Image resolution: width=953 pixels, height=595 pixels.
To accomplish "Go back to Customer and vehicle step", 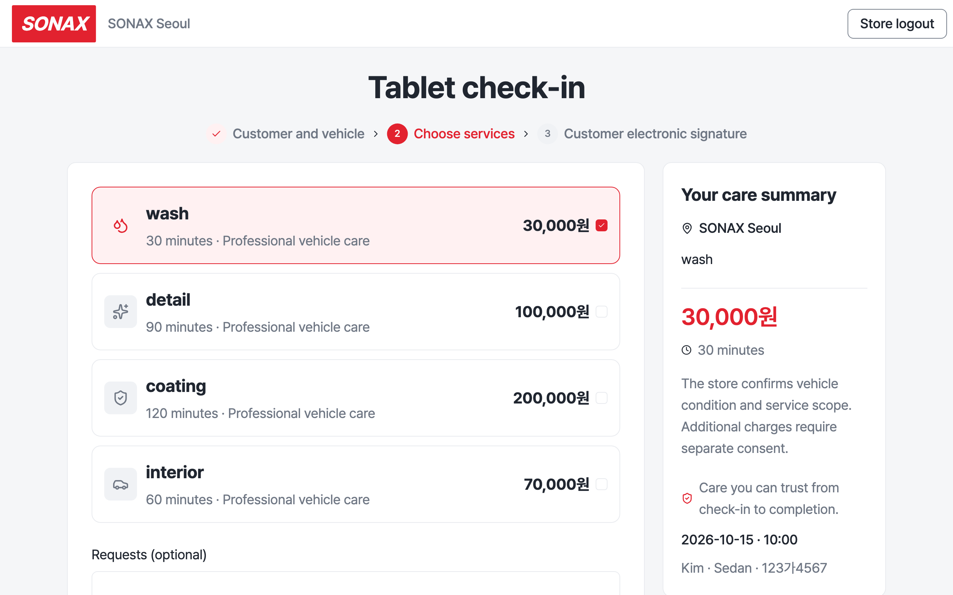I will [x=299, y=134].
